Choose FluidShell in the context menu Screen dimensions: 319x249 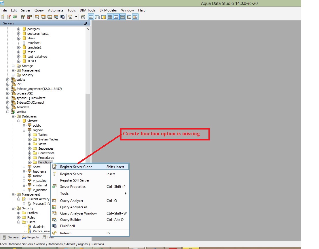click(x=90, y=226)
